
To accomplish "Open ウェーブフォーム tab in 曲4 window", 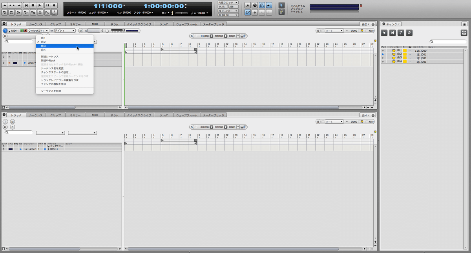I will 187,116.
